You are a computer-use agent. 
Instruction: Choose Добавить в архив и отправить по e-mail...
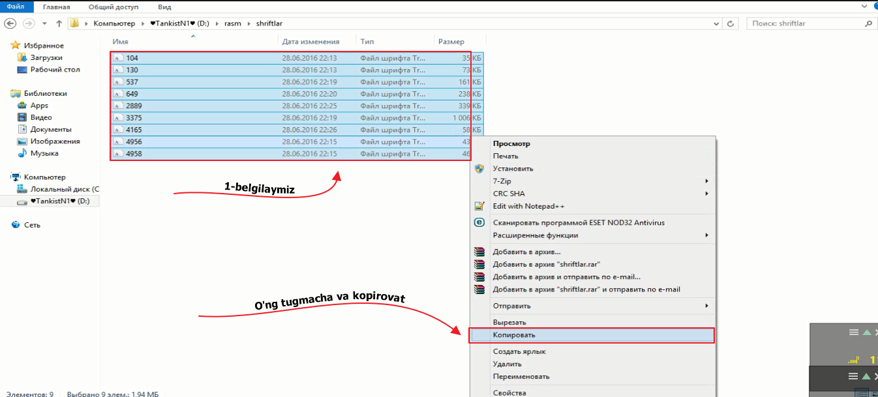click(x=593, y=277)
